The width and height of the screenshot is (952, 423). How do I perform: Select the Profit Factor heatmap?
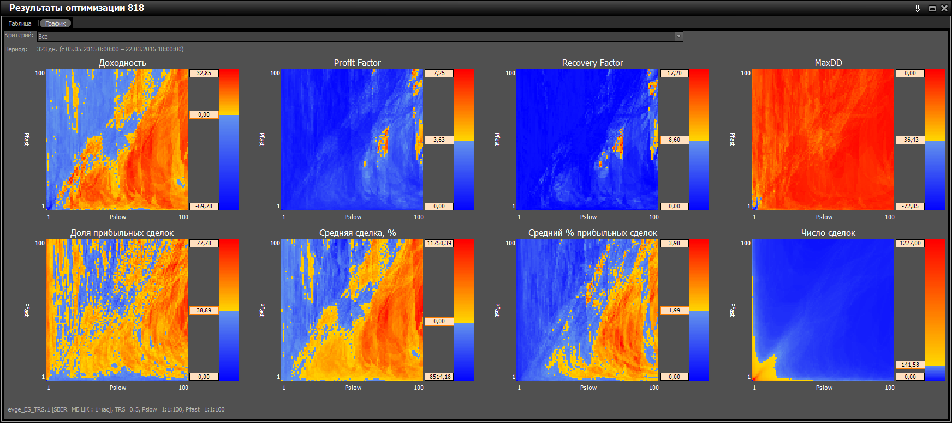tap(352, 140)
